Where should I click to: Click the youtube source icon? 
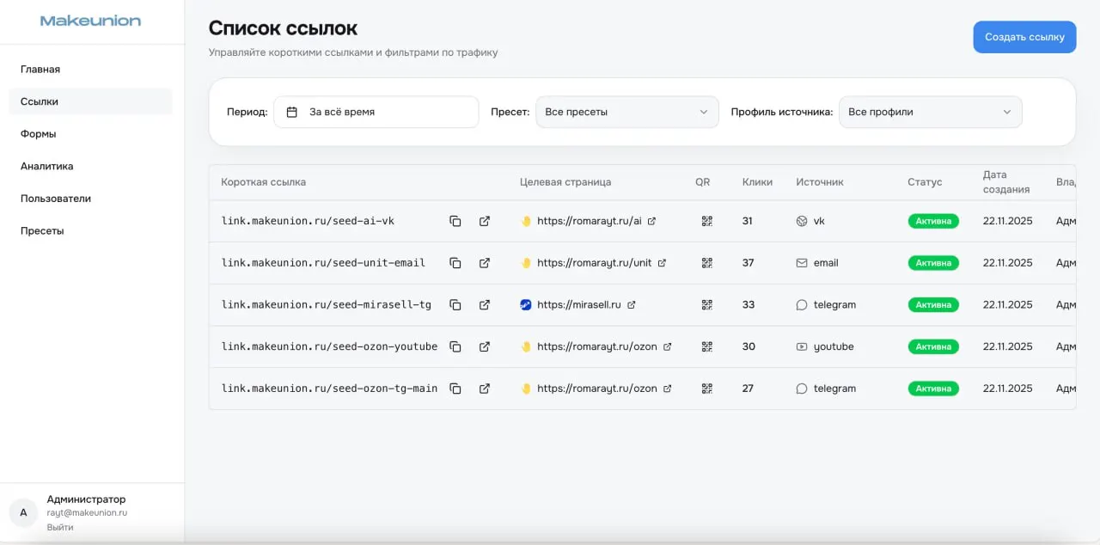point(802,346)
